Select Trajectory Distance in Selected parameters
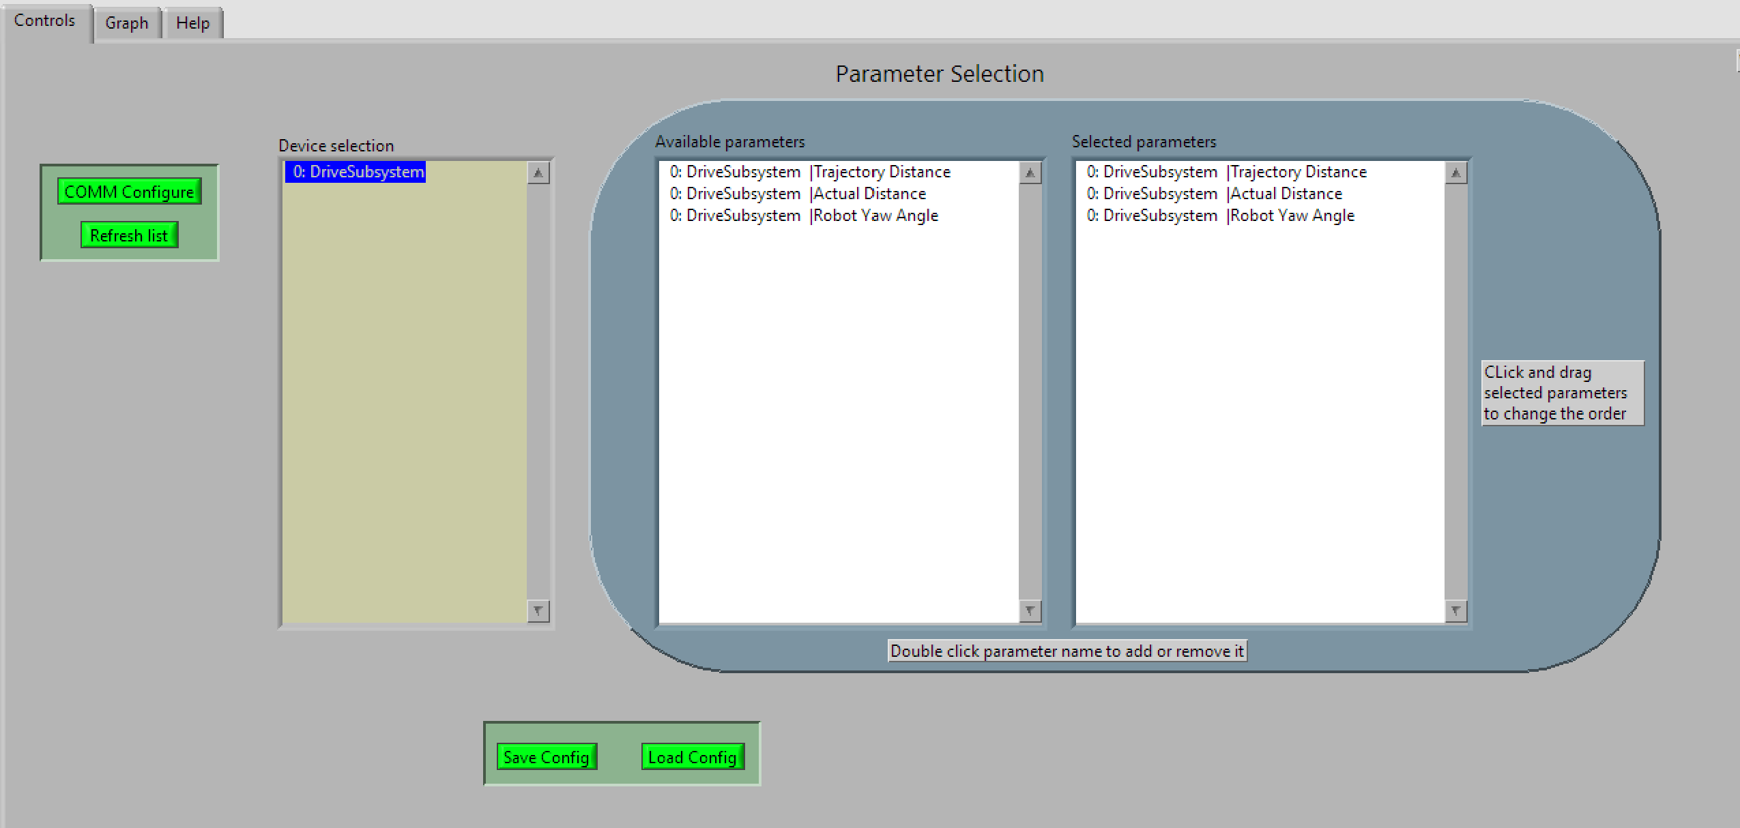The height and width of the screenshot is (828, 1740). point(1226,171)
